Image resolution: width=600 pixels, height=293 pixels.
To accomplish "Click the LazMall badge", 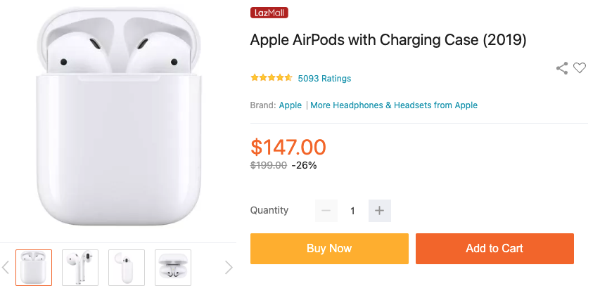I will (269, 13).
